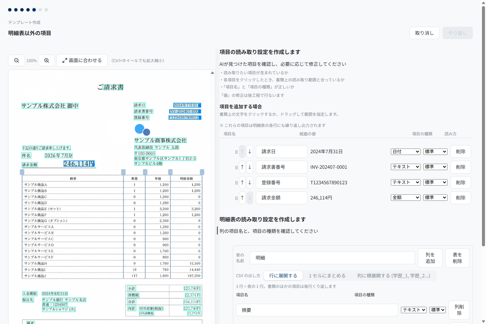Move 請求書番号 row down with arrow
This screenshot has height=324, width=486.
[250, 167]
